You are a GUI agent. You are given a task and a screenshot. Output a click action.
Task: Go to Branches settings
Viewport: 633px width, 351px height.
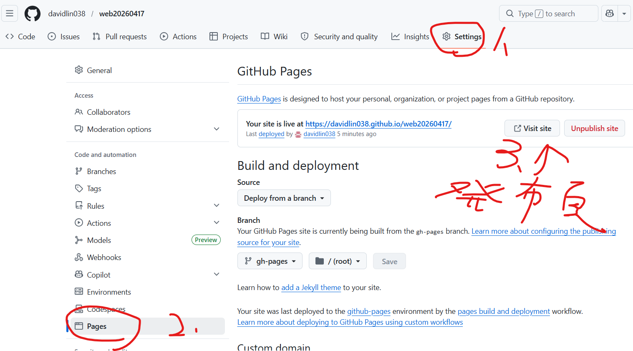pos(101,172)
